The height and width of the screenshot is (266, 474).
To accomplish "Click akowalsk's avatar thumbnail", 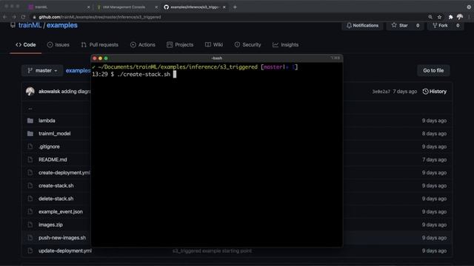I will pos(30,92).
